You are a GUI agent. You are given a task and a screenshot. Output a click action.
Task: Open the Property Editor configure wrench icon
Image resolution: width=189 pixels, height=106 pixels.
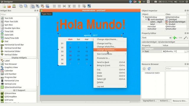(x=186, y=38)
